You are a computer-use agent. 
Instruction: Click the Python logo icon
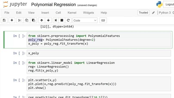(159, 4)
